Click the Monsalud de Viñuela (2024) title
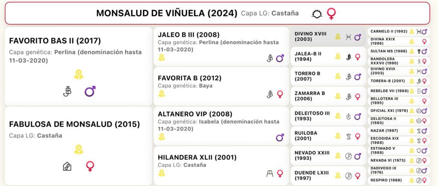This screenshot has width=438, height=186. [x=167, y=13]
